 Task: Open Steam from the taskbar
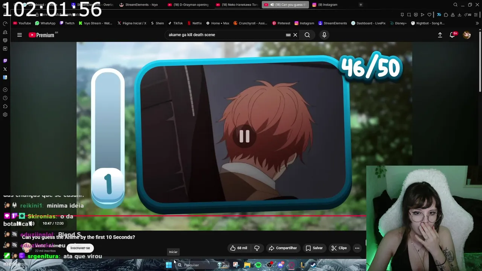[x=313, y=265]
